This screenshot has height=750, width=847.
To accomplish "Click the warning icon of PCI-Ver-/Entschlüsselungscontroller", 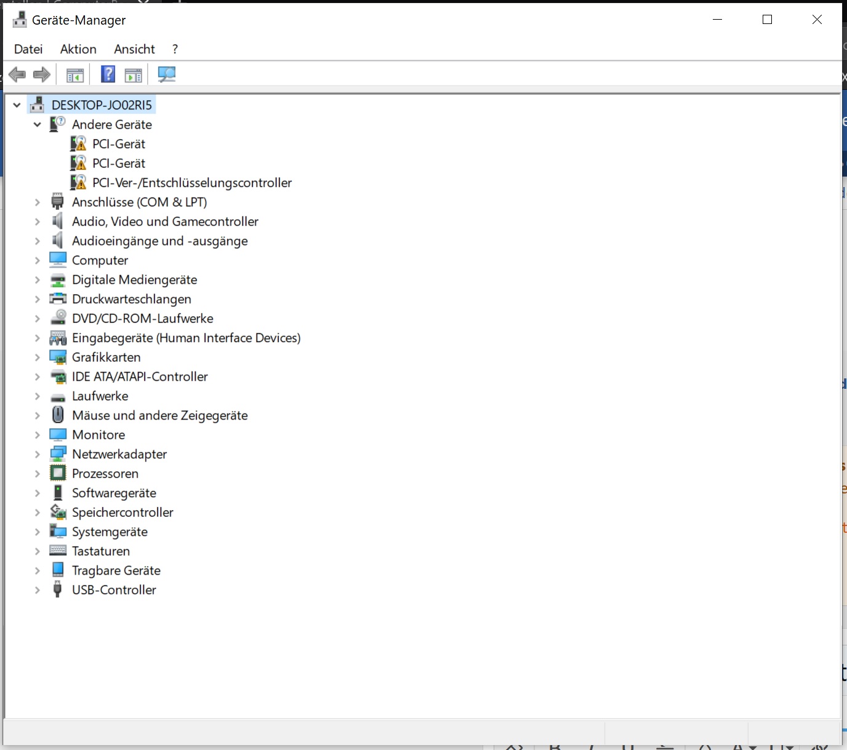I will (x=78, y=182).
